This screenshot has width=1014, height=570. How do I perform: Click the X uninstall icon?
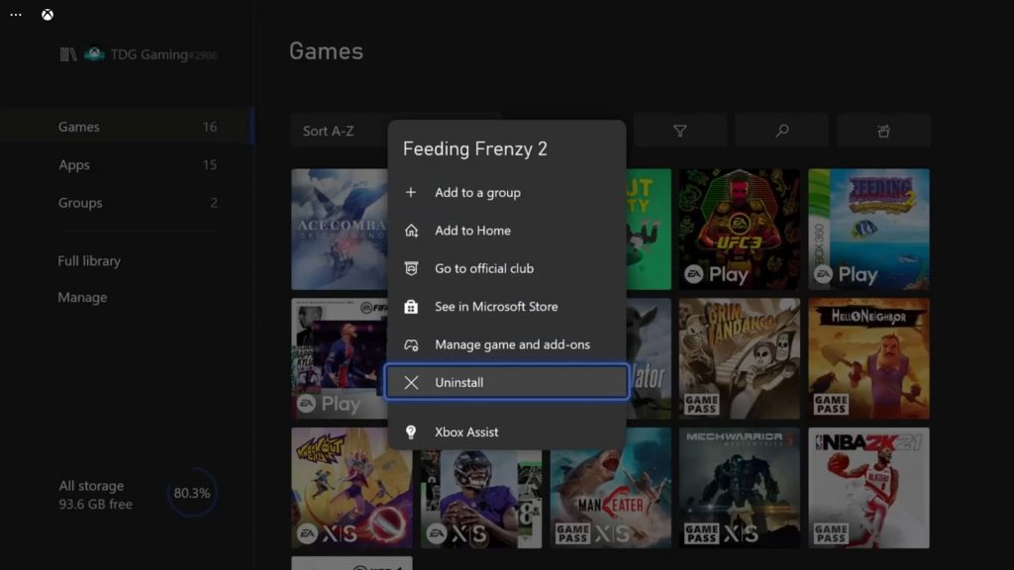[411, 383]
